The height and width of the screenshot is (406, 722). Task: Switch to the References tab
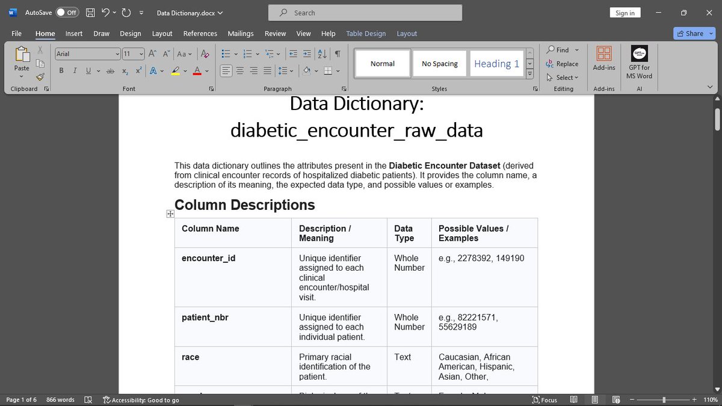[200, 34]
